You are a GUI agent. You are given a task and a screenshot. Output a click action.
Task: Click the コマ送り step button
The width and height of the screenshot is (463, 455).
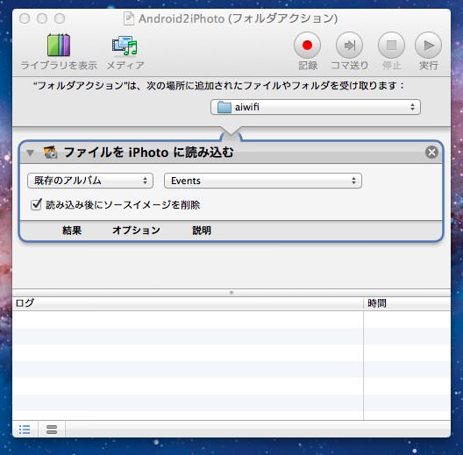pos(349,46)
